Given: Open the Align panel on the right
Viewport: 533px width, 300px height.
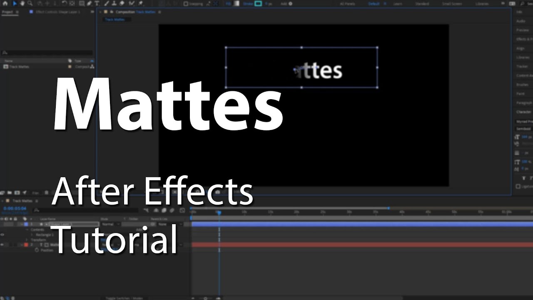Looking at the screenshot, I should (521, 48).
